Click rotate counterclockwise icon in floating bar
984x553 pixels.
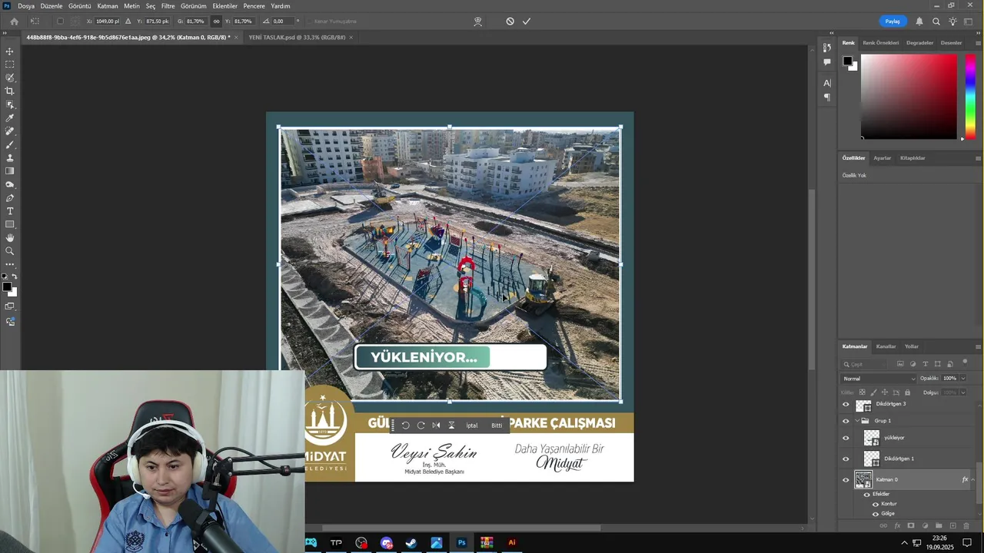point(405,426)
